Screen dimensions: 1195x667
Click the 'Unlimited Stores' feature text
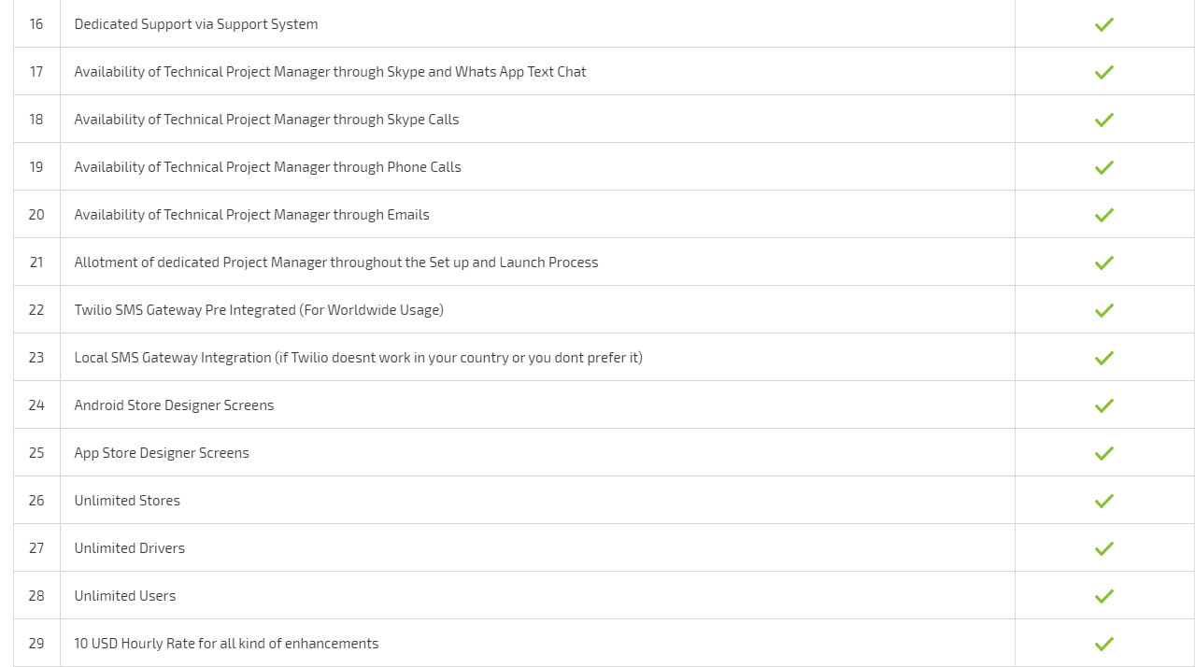point(127,501)
